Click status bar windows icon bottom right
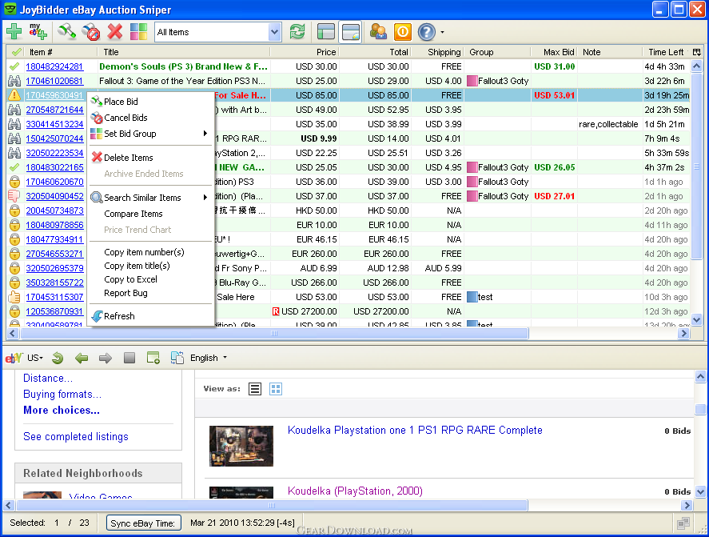Screen dimensions: 709x537 pos(683,523)
